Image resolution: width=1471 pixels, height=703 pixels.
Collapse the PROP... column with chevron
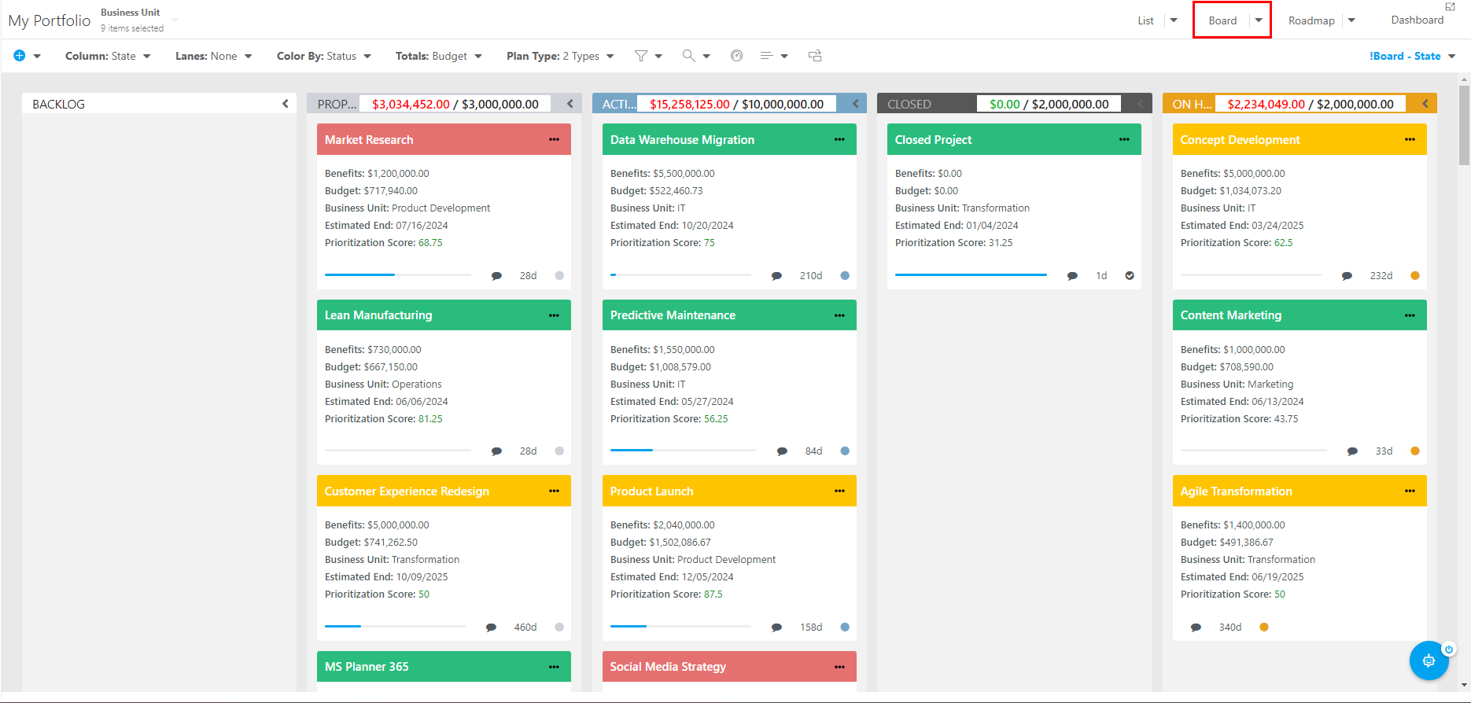[570, 104]
